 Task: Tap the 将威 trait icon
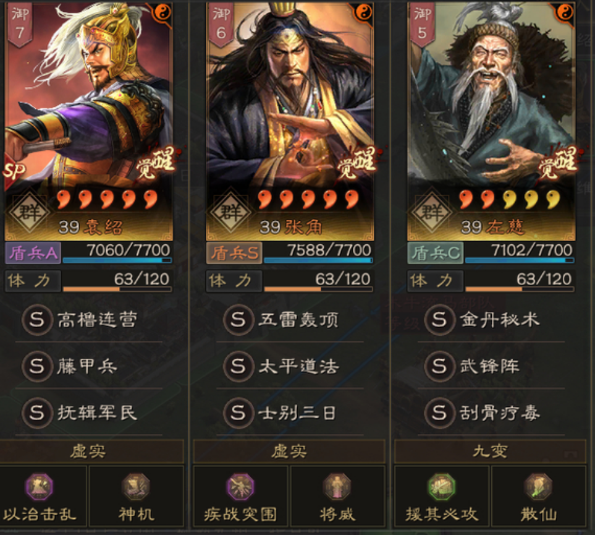(x=337, y=487)
